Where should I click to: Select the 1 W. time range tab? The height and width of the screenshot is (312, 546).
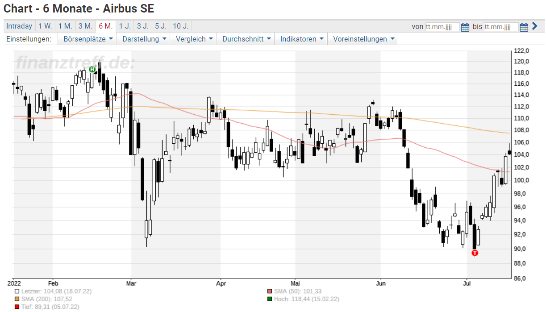click(x=45, y=26)
